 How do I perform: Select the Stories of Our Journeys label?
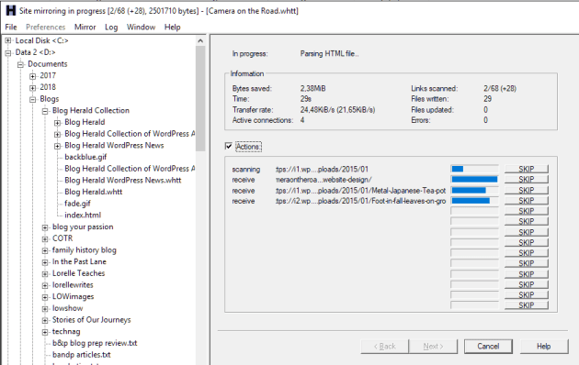pyautogui.click(x=92, y=320)
